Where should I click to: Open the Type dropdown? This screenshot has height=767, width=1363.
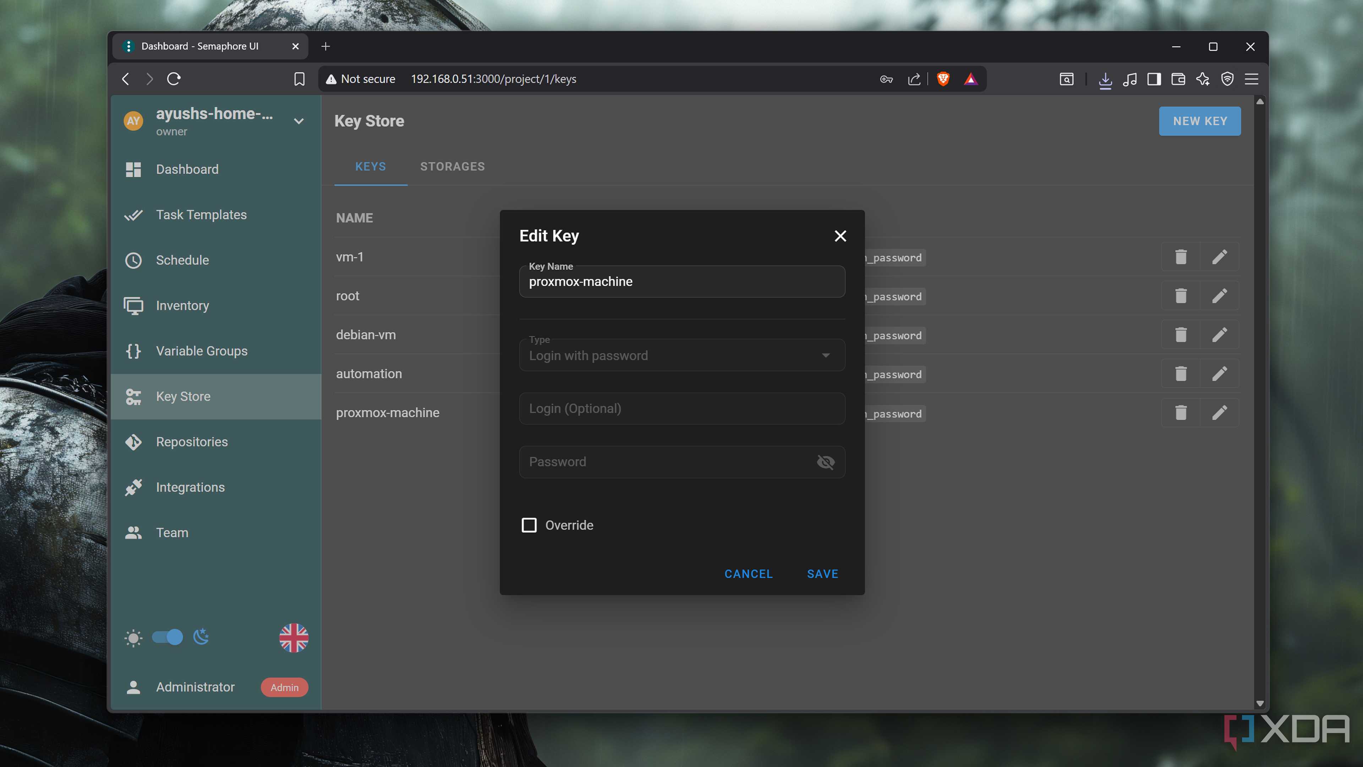(x=682, y=355)
